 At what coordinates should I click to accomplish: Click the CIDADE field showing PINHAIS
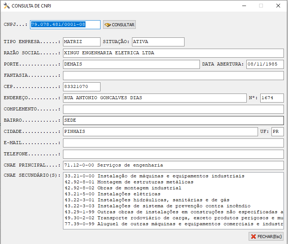click(x=160, y=132)
